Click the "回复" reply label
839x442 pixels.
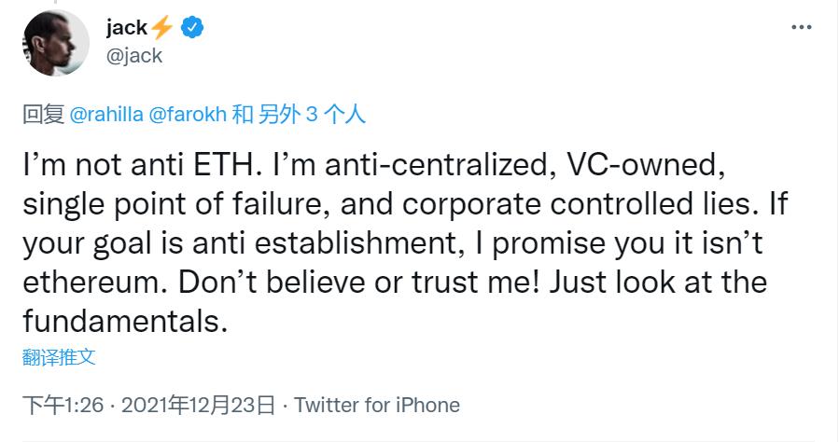click(x=41, y=114)
